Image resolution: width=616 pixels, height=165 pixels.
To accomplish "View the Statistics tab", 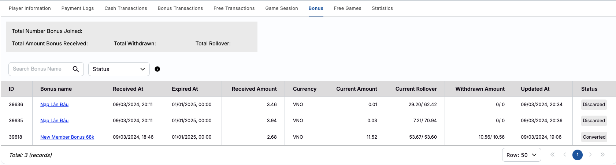I will click(382, 8).
